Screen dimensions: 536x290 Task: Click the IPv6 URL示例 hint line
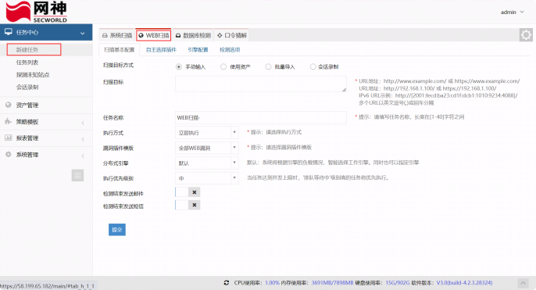(438, 95)
